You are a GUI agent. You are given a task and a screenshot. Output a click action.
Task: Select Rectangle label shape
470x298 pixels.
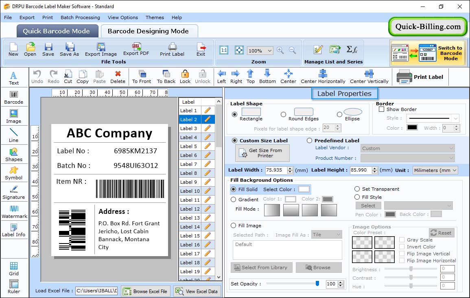235,114
